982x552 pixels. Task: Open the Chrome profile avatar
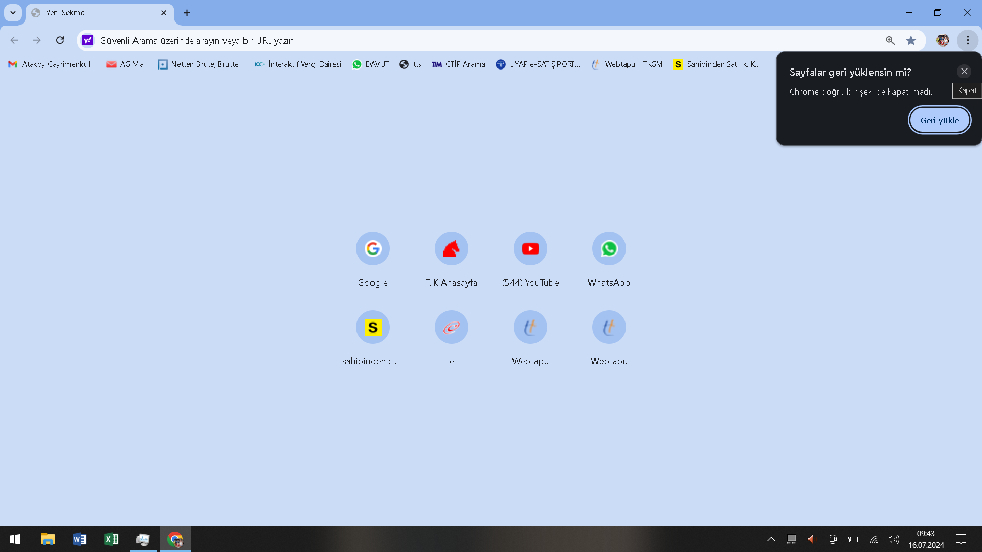tap(943, 40)
